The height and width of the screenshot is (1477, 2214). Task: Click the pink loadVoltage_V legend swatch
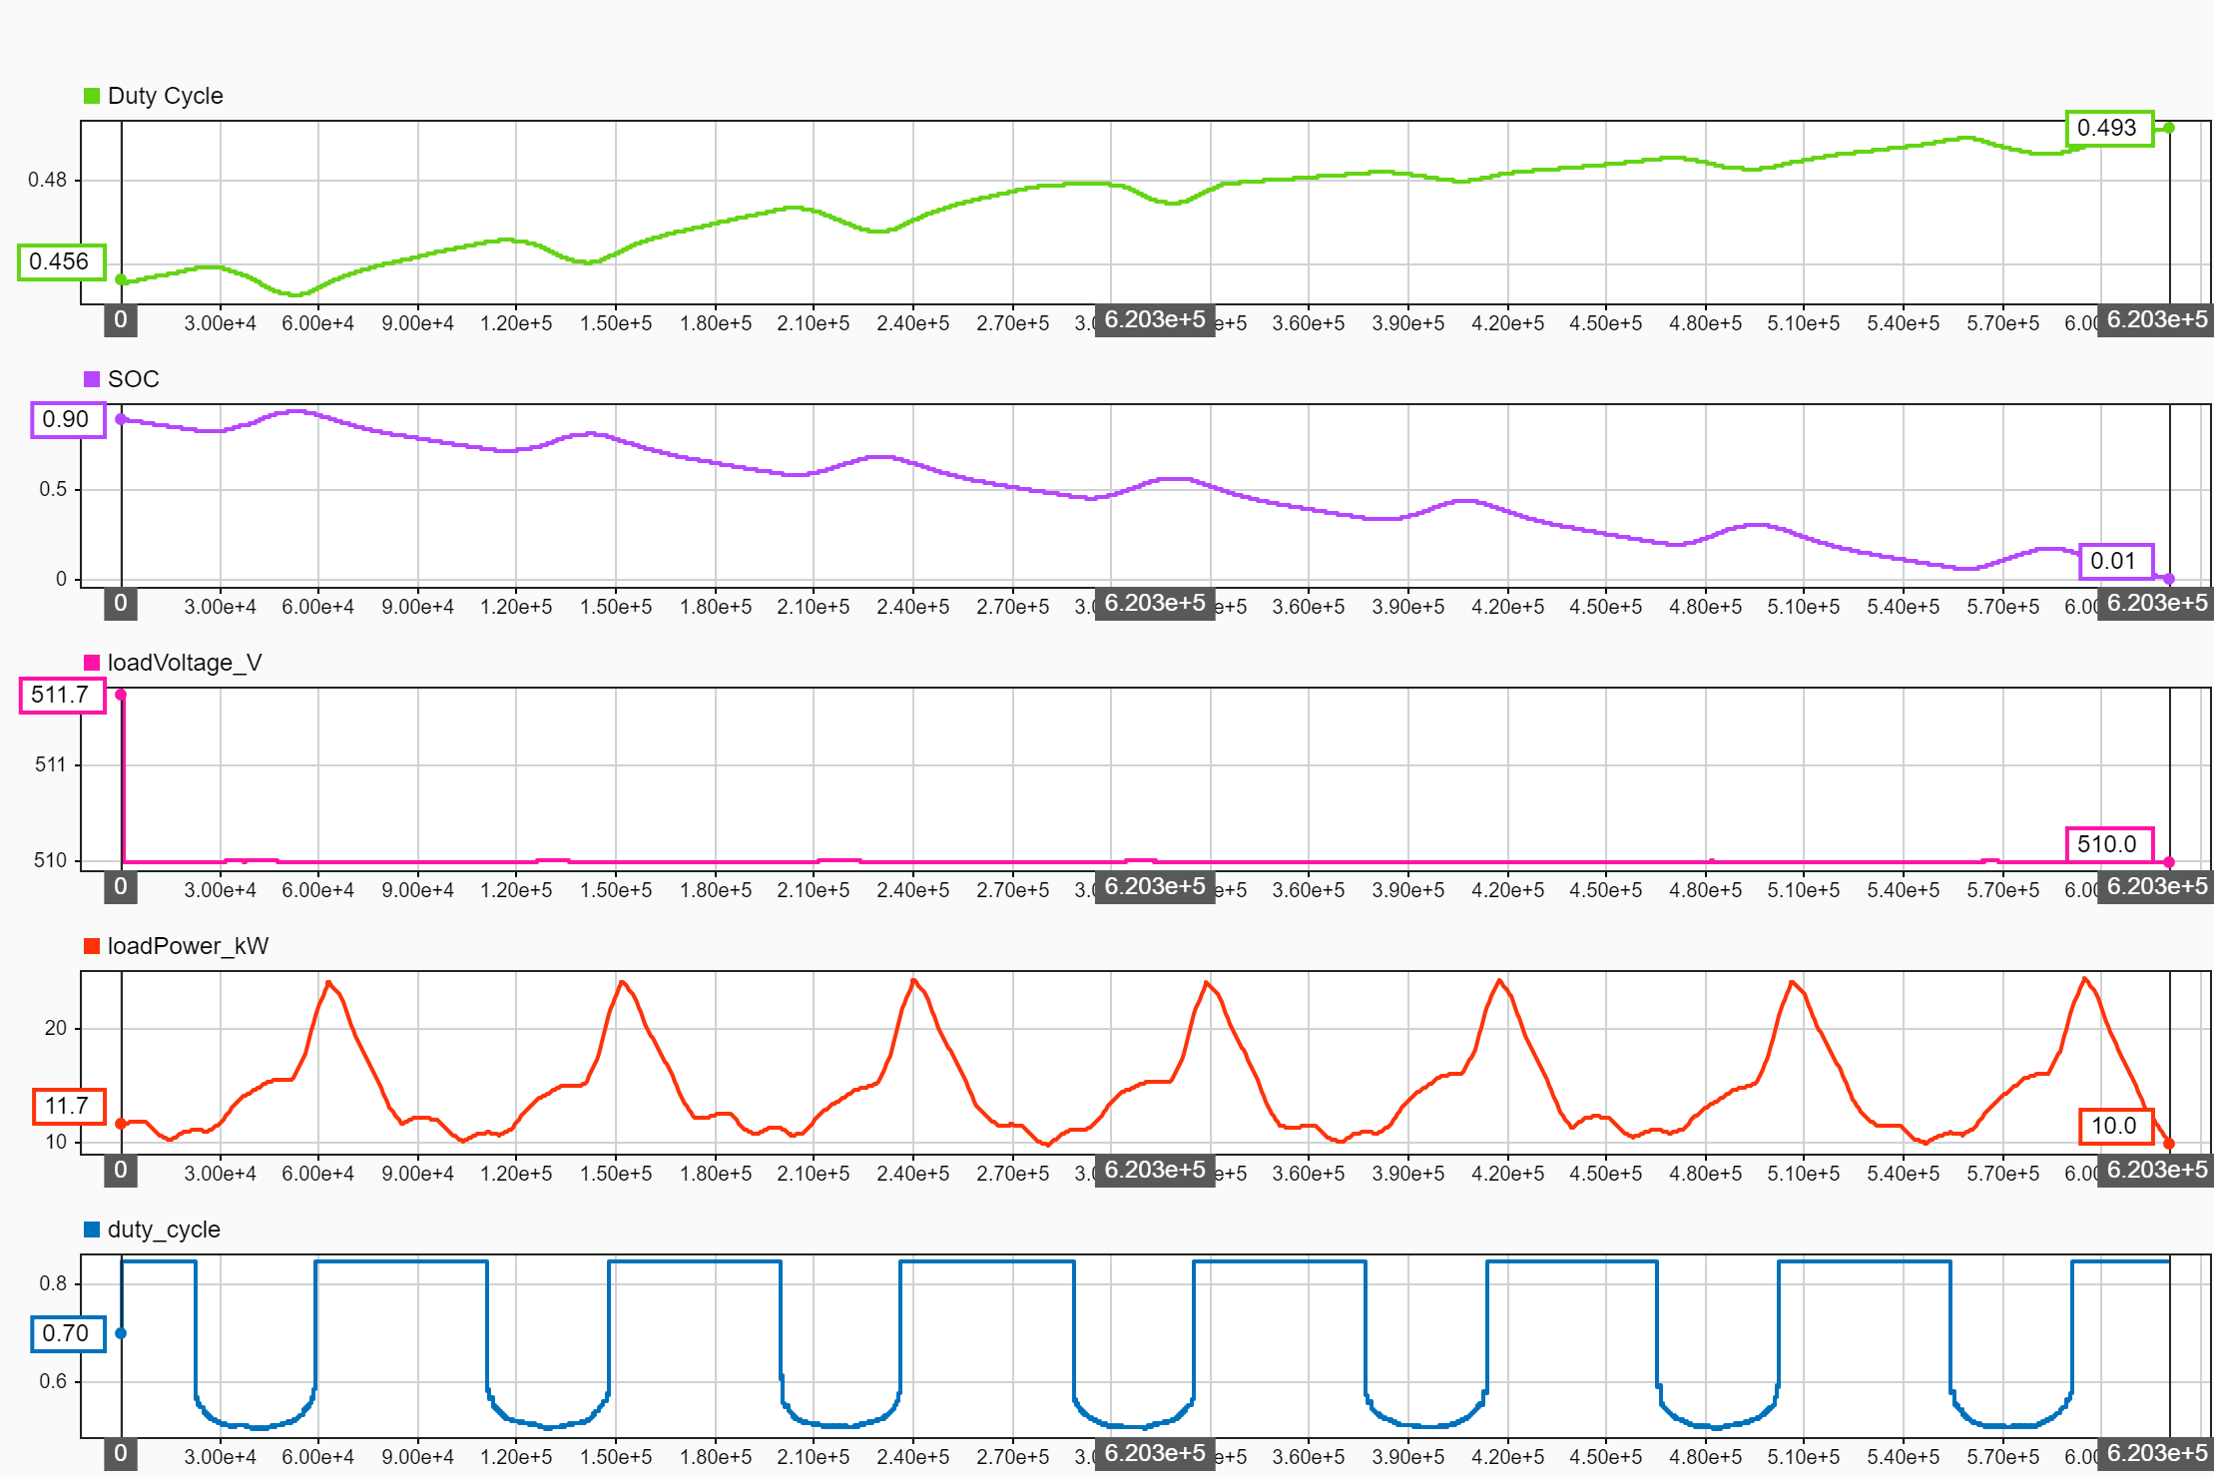click(92, 663)
